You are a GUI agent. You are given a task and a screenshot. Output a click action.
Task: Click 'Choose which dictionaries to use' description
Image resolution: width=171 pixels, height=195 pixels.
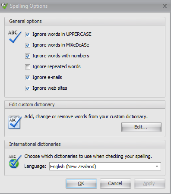point(88,156)
